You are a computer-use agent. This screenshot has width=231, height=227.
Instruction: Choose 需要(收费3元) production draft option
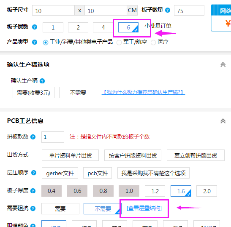34,92
